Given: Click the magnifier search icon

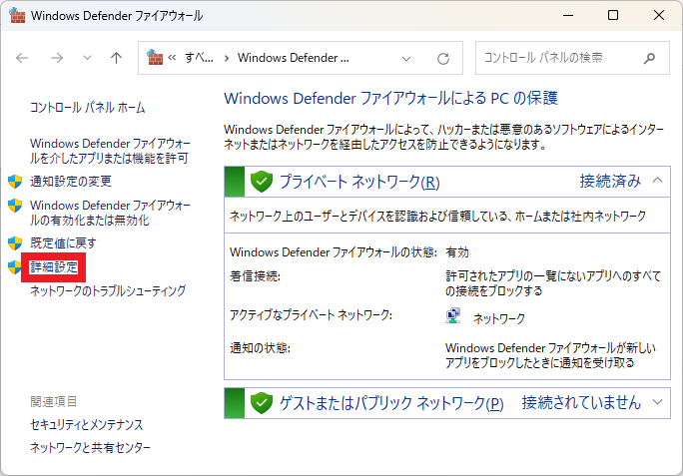Looking at the screenshot, I should coord(649,58).
